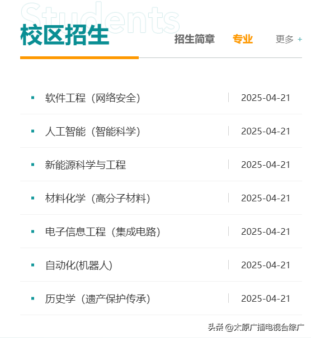Click the date on 人工智能 row
311x338 pixels.
[265, 131]
